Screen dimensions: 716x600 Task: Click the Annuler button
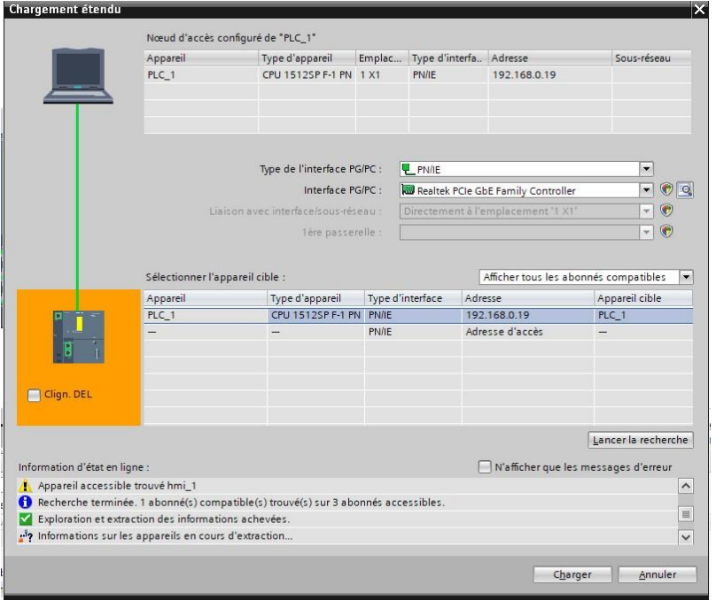click(658, 574)
